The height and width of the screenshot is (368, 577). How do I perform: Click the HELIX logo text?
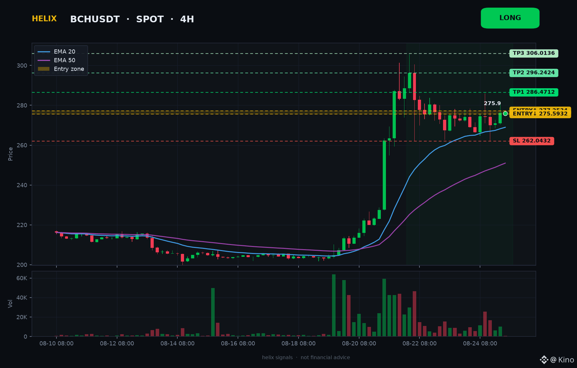44,19
